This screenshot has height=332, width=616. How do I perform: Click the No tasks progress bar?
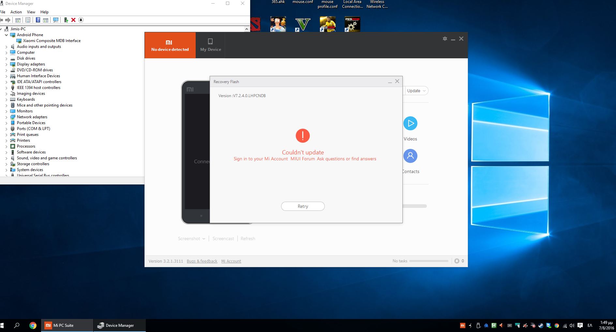tap(428, 261)
